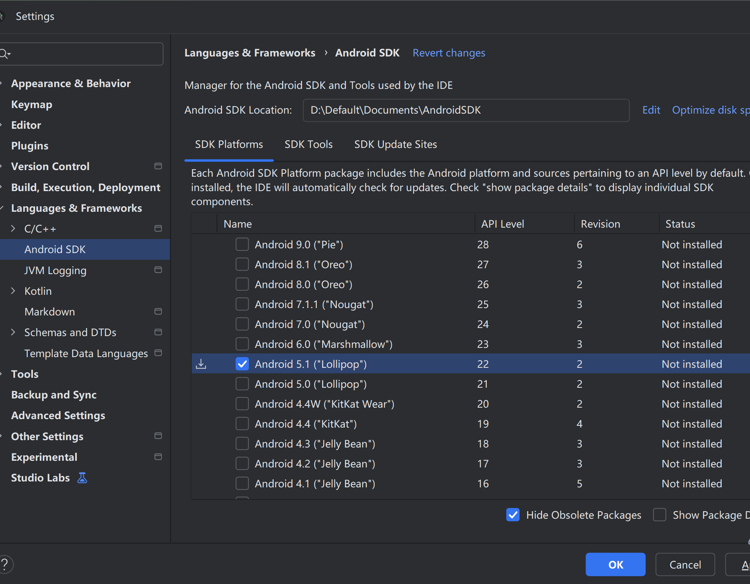Uncheck the Android 5.1 ("Lollipop") checkbox
750x584 pixels.
242,364
